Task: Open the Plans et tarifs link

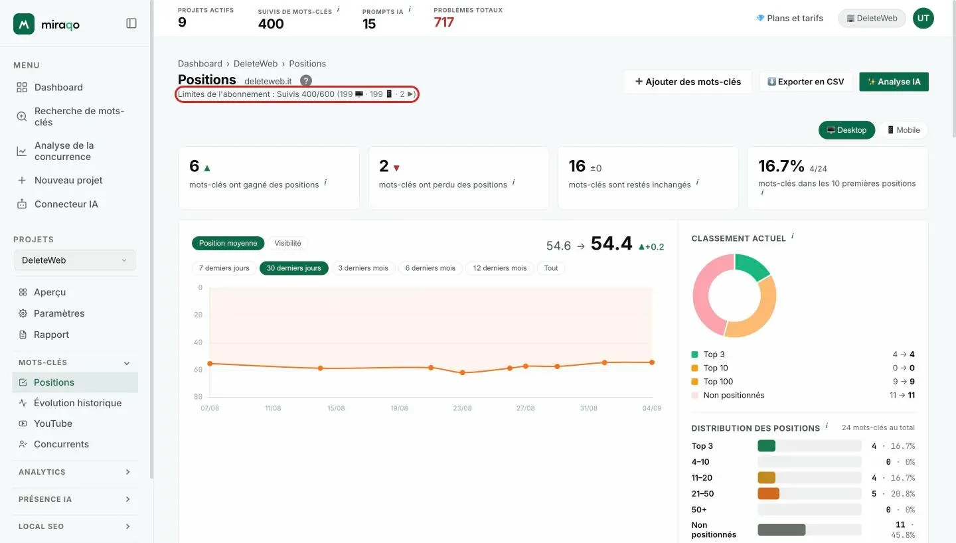Action: (789, 19)
